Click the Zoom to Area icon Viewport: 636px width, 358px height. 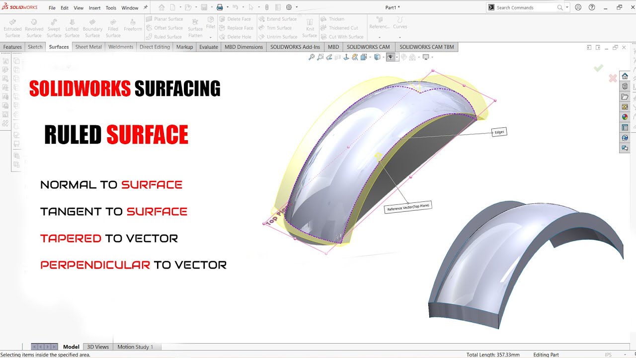pos(320,57)
